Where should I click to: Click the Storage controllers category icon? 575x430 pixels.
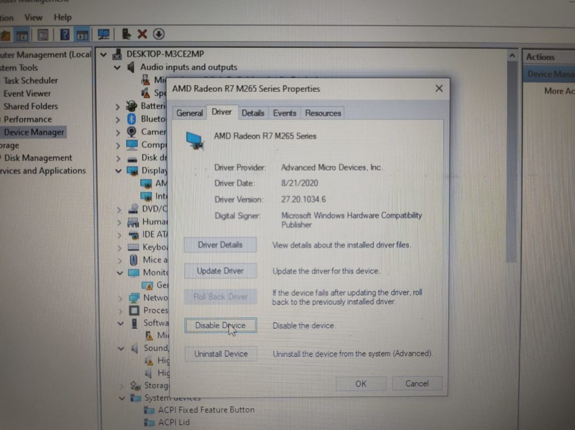pos(136,385)
